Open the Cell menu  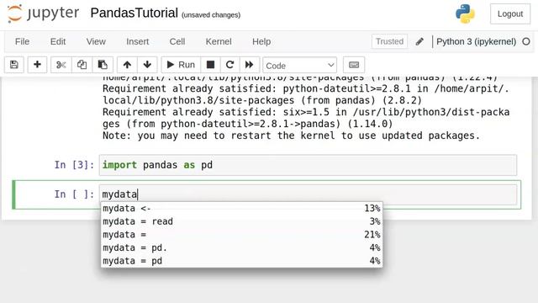[177, 41]
